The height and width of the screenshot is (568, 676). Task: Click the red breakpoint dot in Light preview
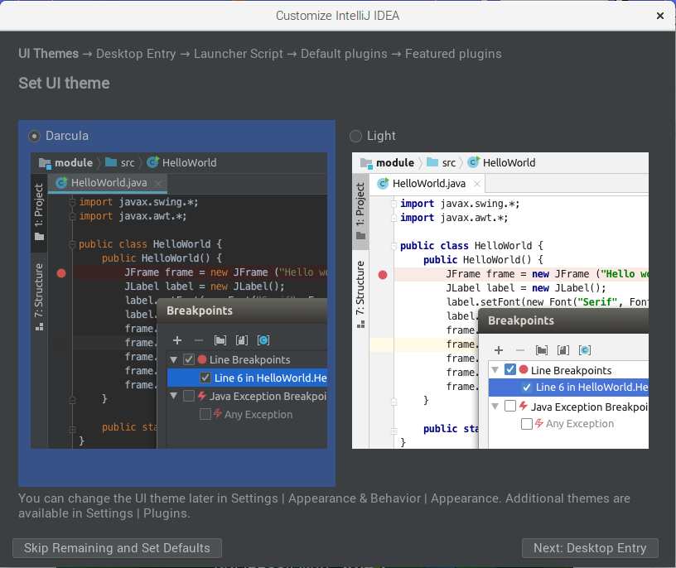coord(383,275)
